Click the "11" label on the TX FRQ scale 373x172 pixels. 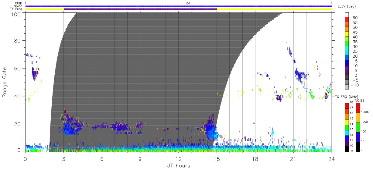click(x=351, y=140)
